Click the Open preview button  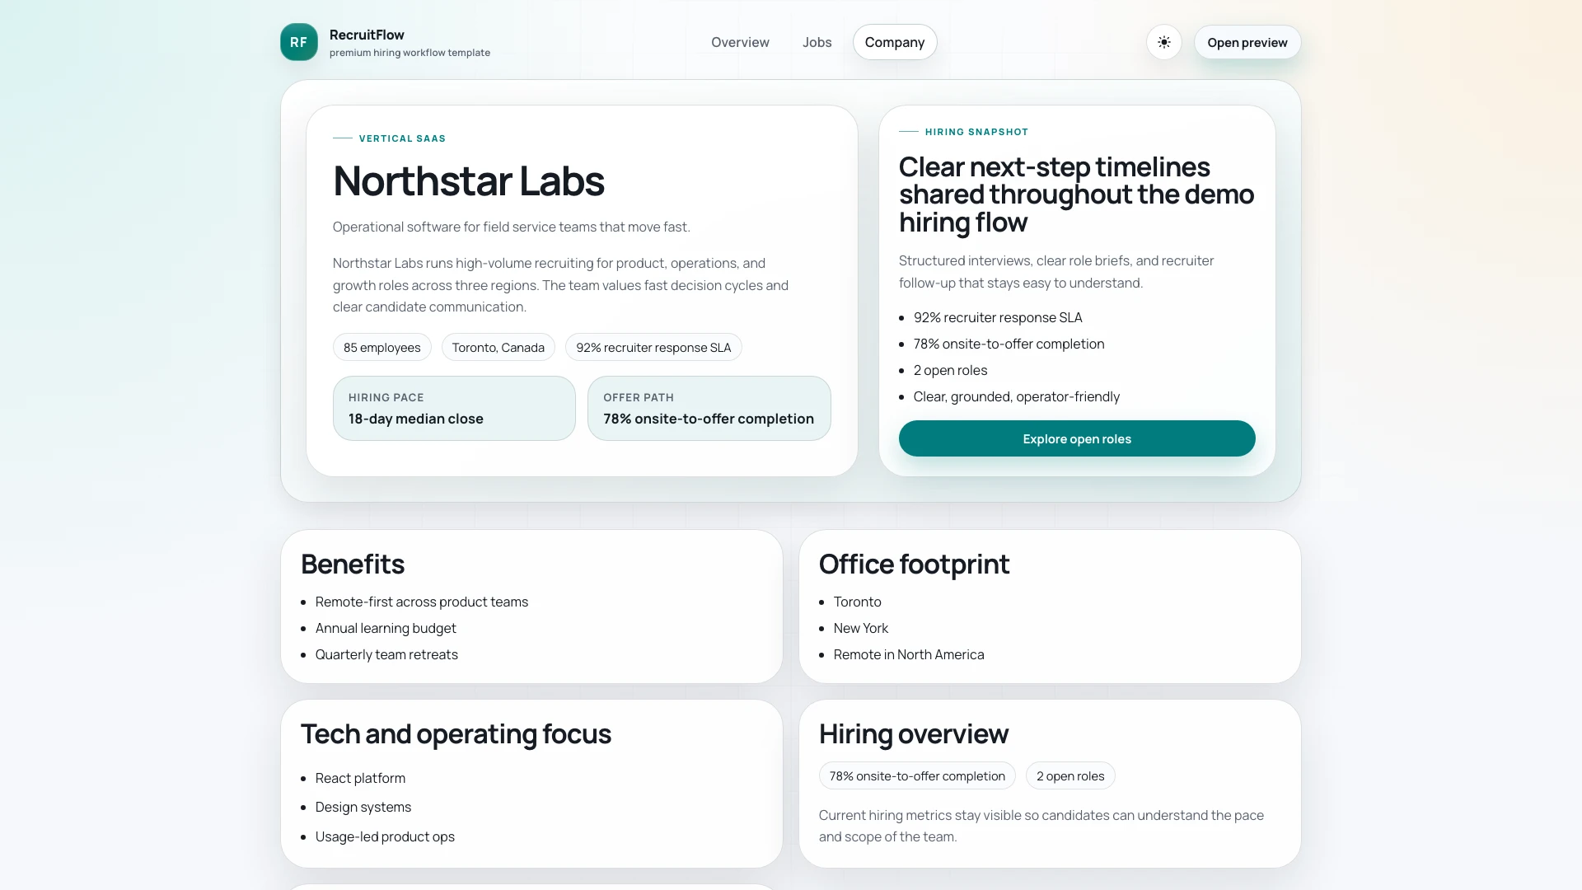[x=1247, y=42]
